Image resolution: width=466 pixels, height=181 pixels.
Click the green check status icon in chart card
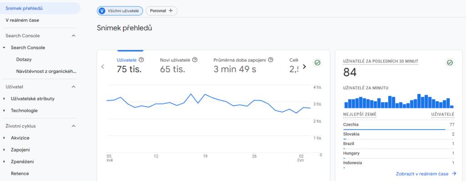[x=318, y=63]
